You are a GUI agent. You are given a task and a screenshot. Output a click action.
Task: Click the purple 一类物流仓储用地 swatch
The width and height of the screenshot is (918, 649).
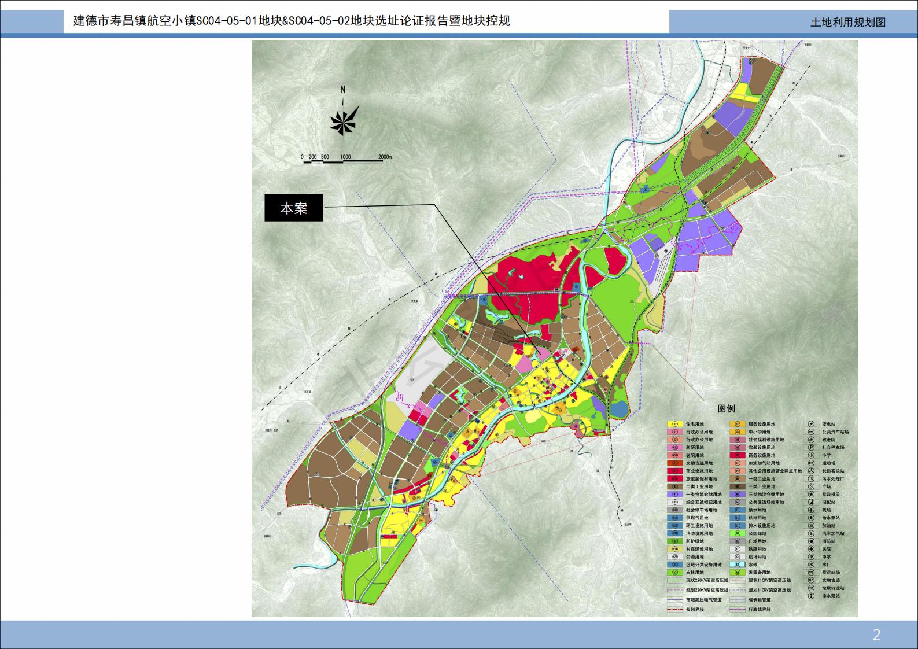pos(675,495)
